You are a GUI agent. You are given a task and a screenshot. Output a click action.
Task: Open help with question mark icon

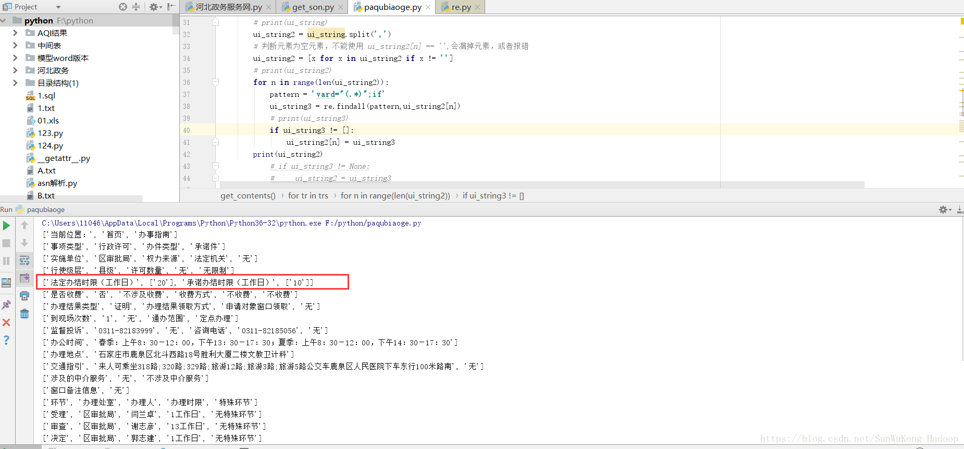point(6,340)
